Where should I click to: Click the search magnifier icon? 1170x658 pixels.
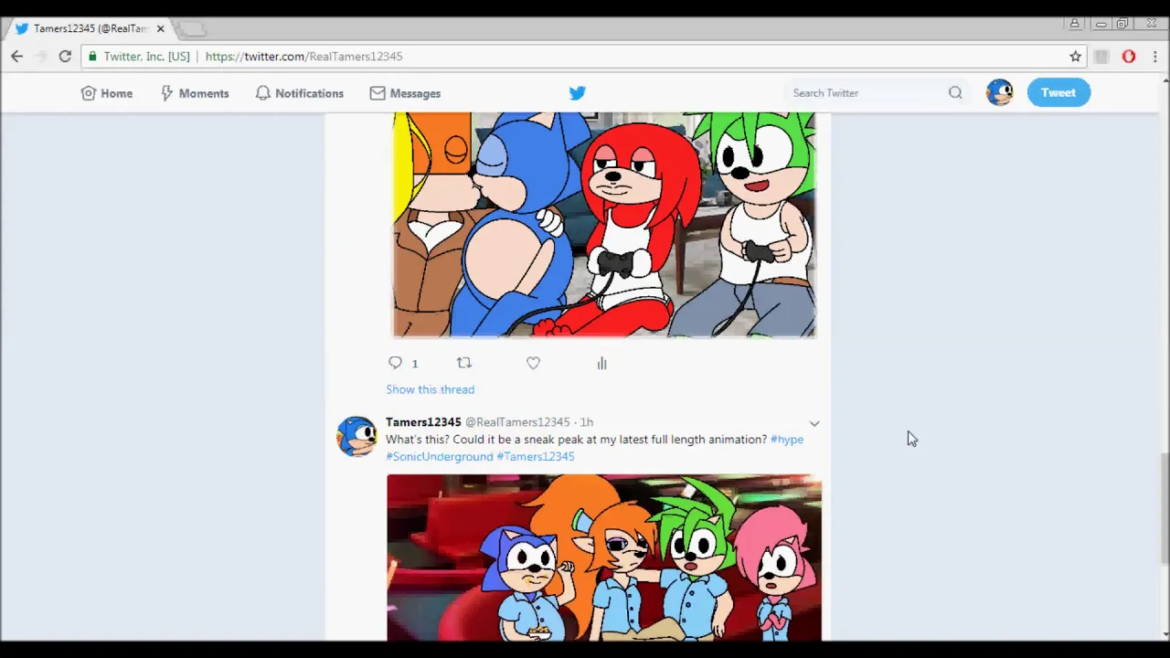click(x=955, y=92)
